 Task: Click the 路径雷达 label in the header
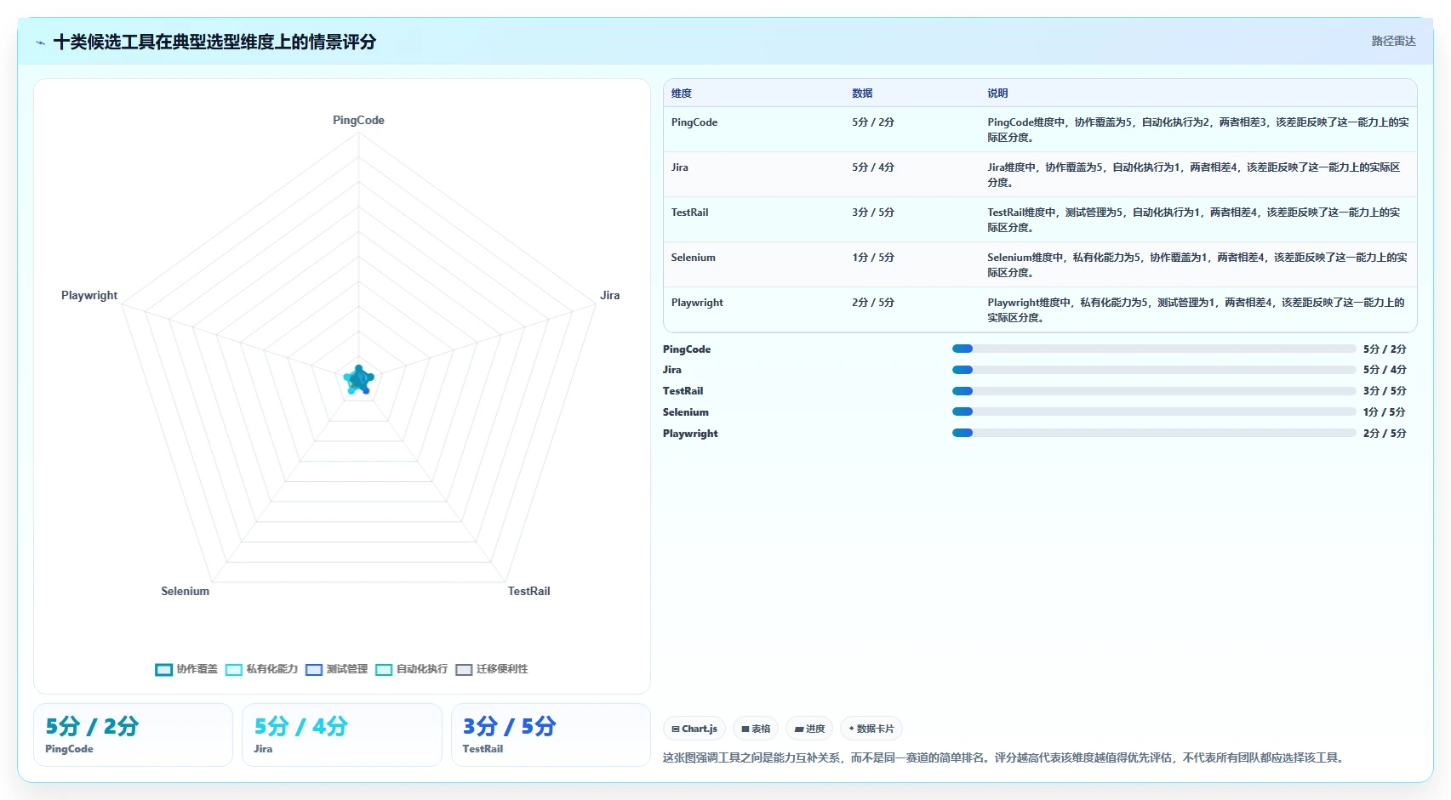[1393, 41]
